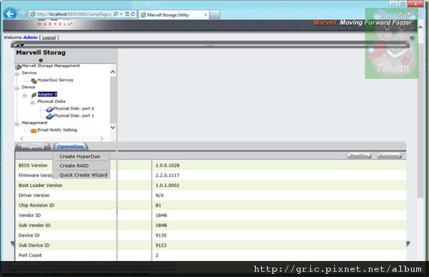429x277 pixels.
Task: Click the Vendor ID label
Action: point(29,216)
